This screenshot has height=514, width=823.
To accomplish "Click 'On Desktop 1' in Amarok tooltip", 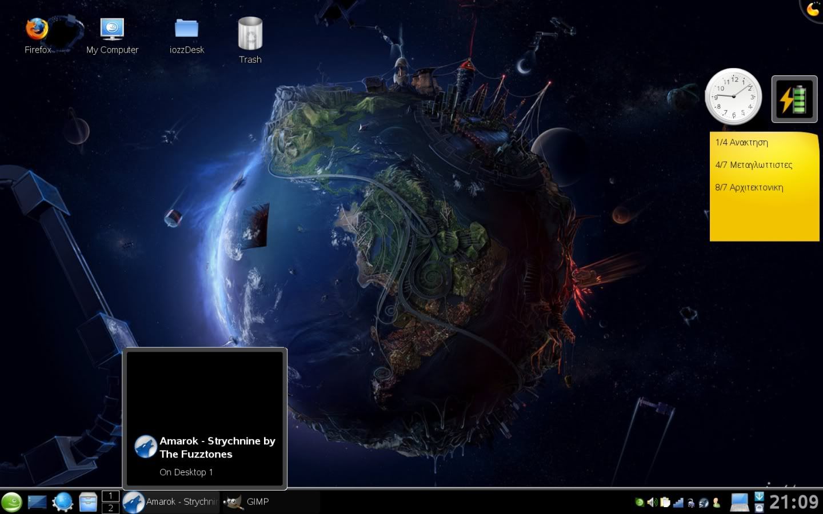I will (x=186, y=472).
